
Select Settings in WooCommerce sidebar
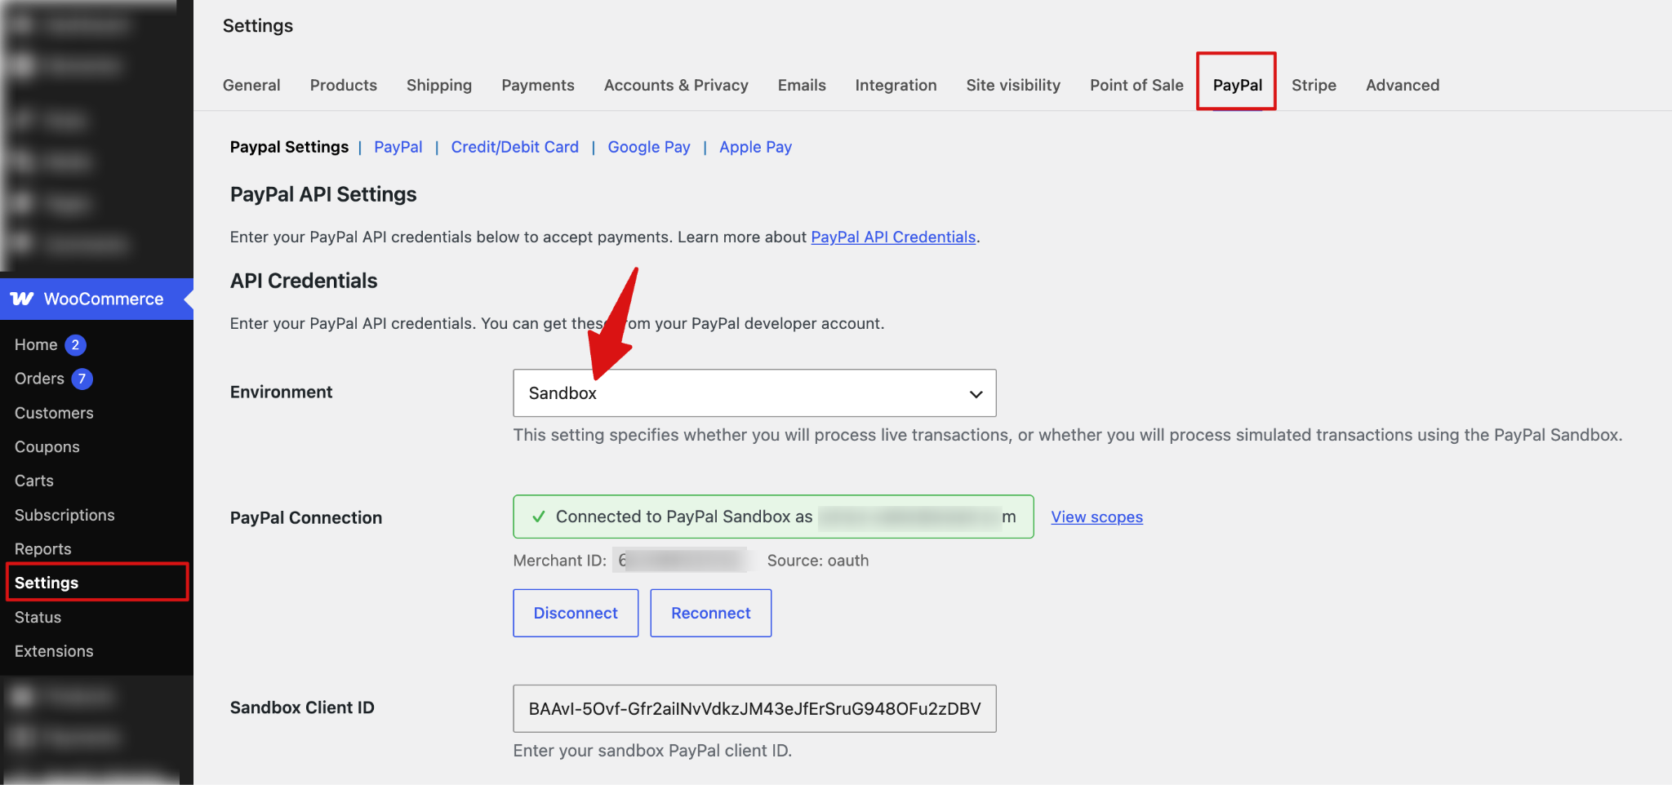[x=47, y=583]
